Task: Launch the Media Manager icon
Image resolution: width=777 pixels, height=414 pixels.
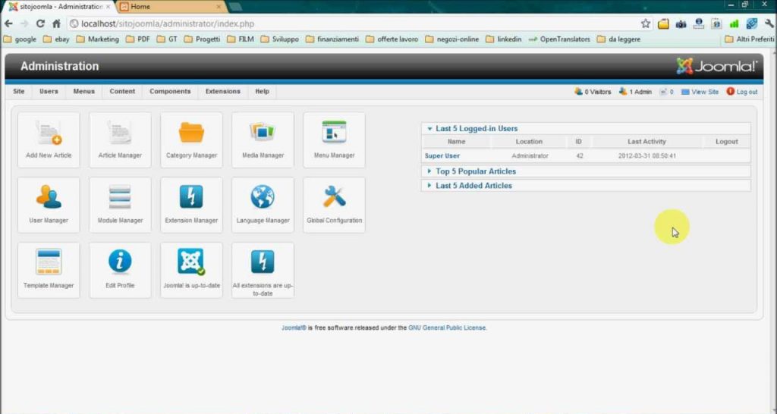Action: click(263, 140)
